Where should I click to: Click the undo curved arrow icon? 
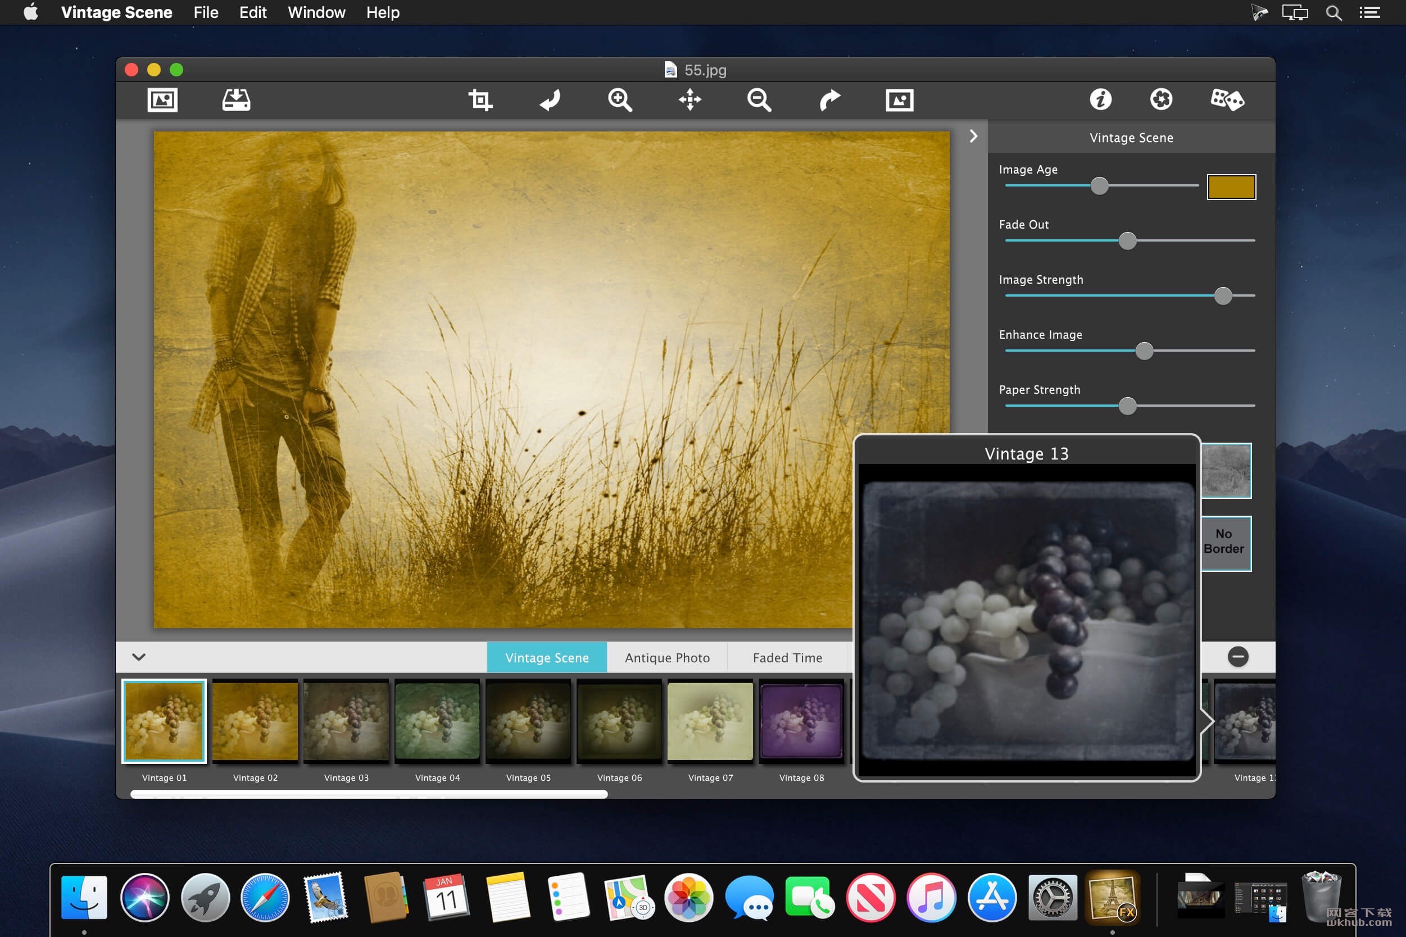(550, 100)
